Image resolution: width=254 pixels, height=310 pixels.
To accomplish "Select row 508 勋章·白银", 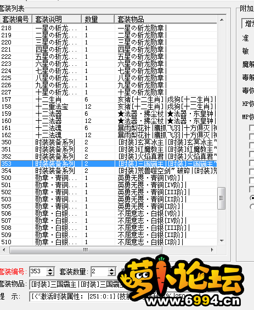I will pyautogui.click(x=108, y=228).
